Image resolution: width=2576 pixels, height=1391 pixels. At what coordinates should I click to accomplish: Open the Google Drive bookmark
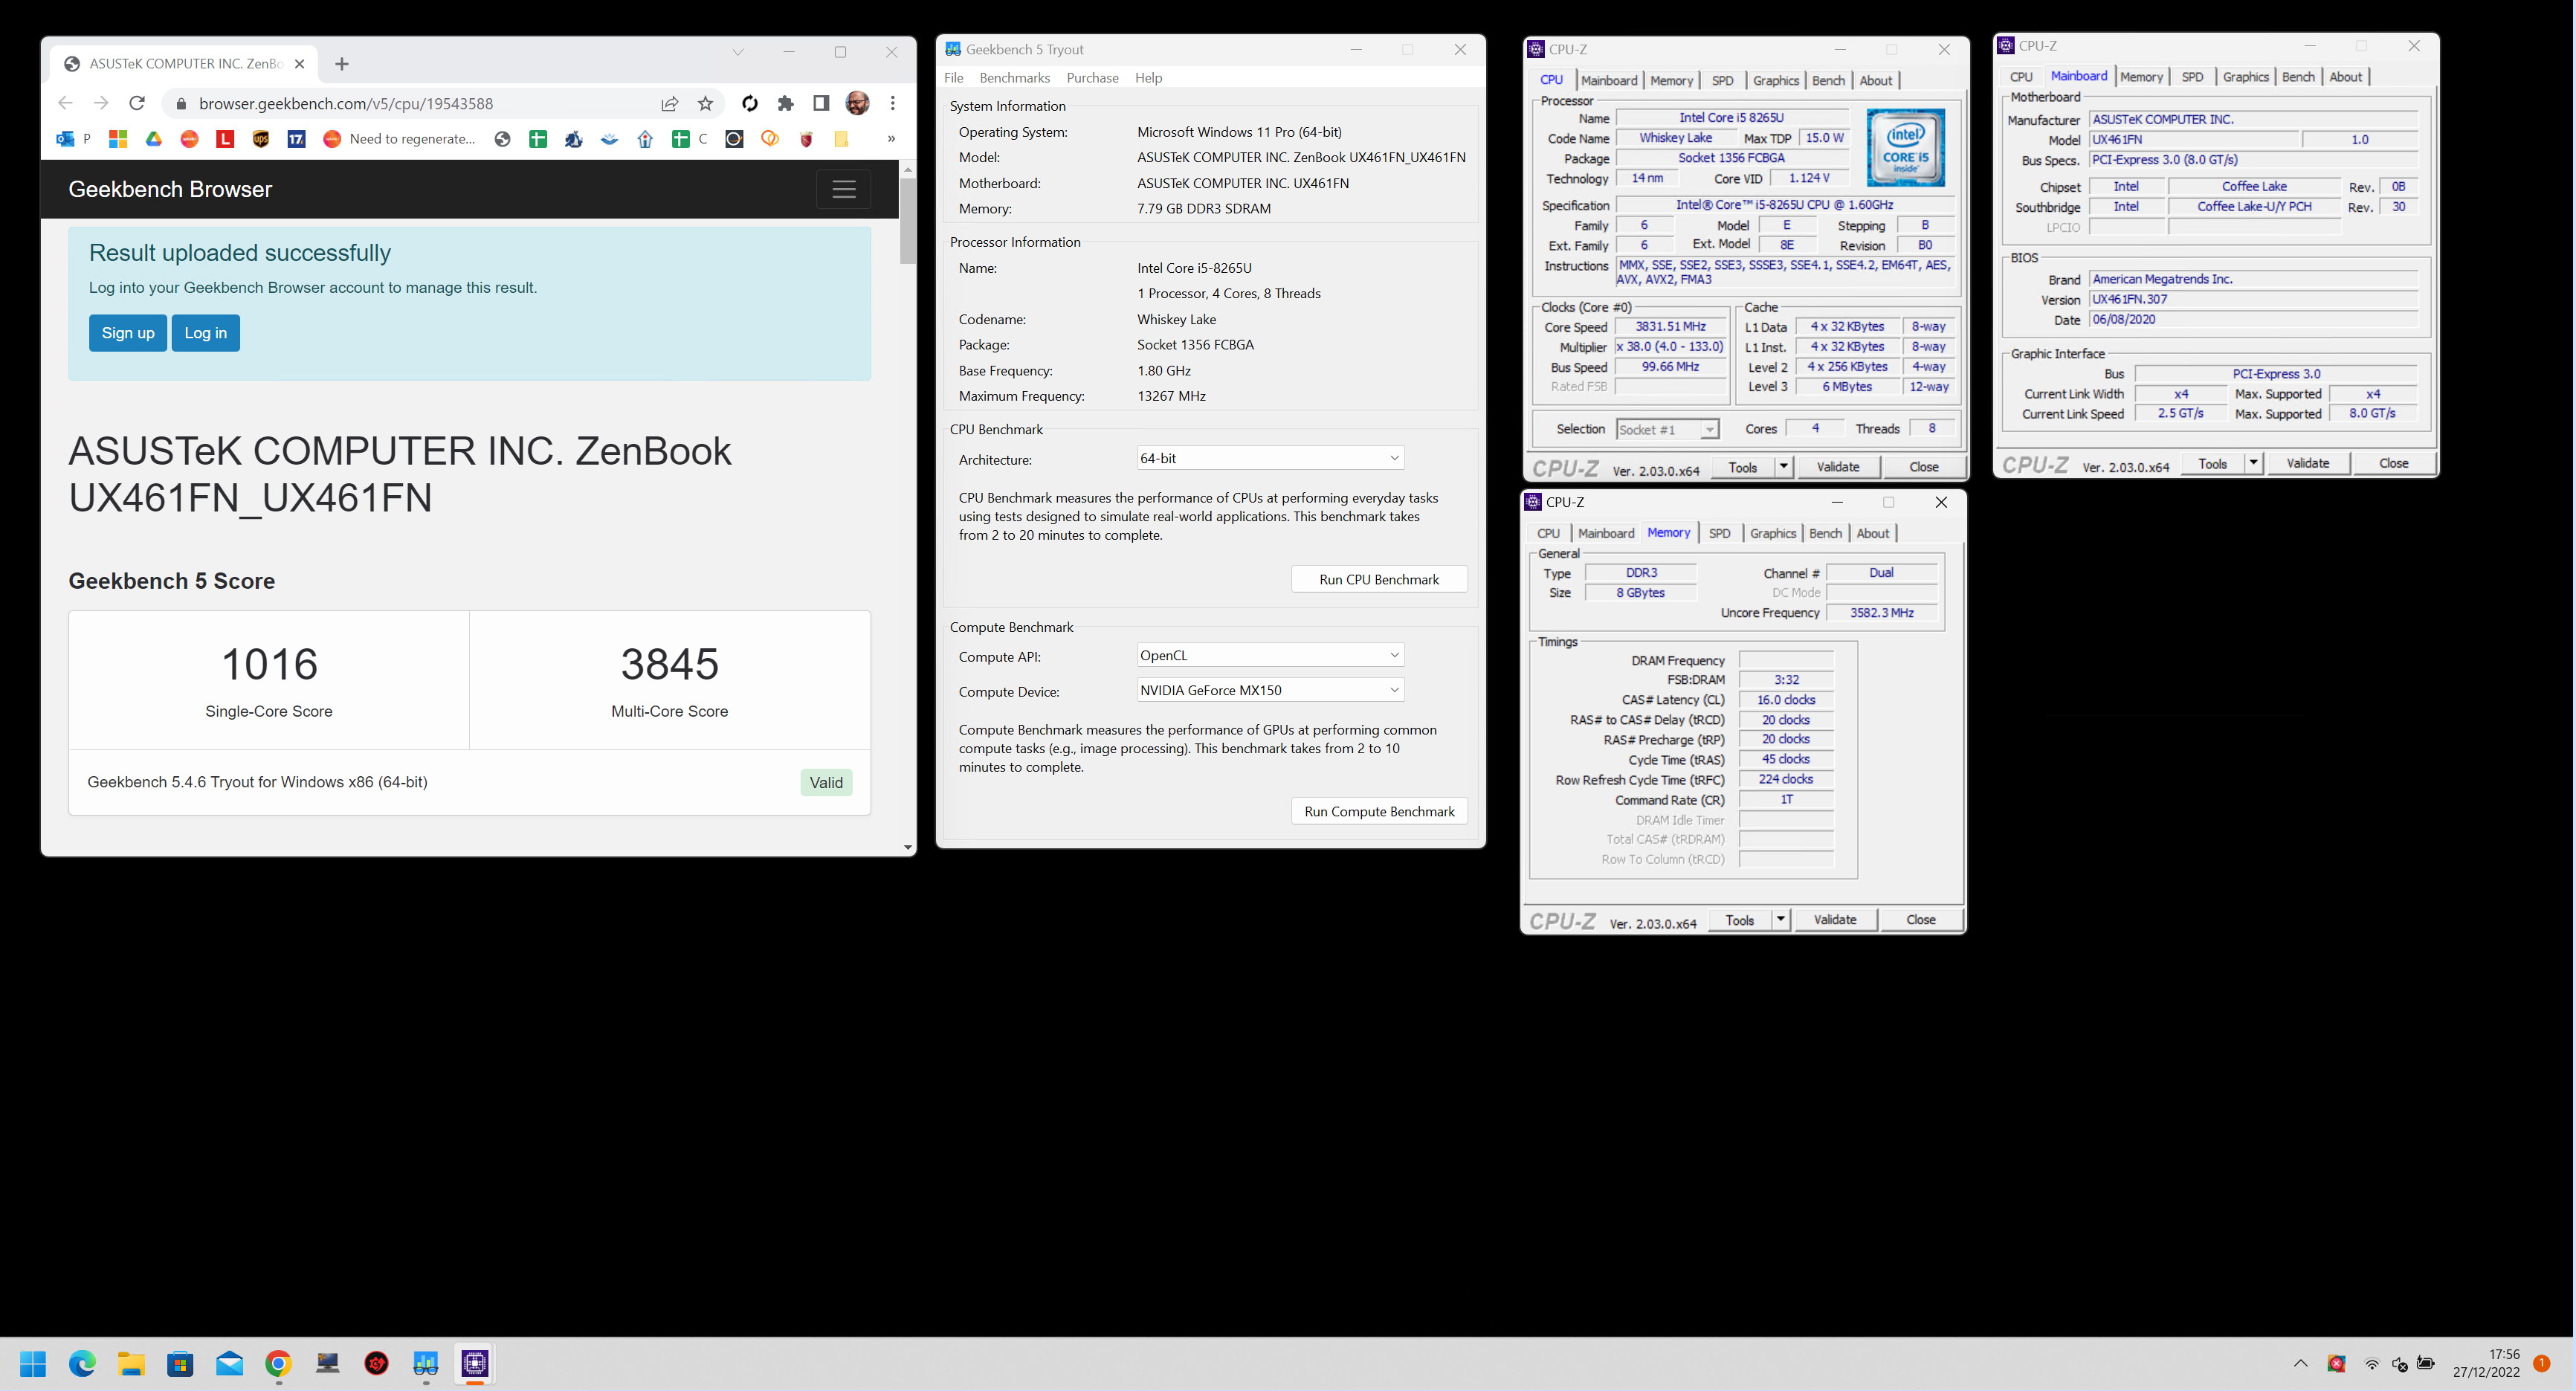(x=153, y=139)
